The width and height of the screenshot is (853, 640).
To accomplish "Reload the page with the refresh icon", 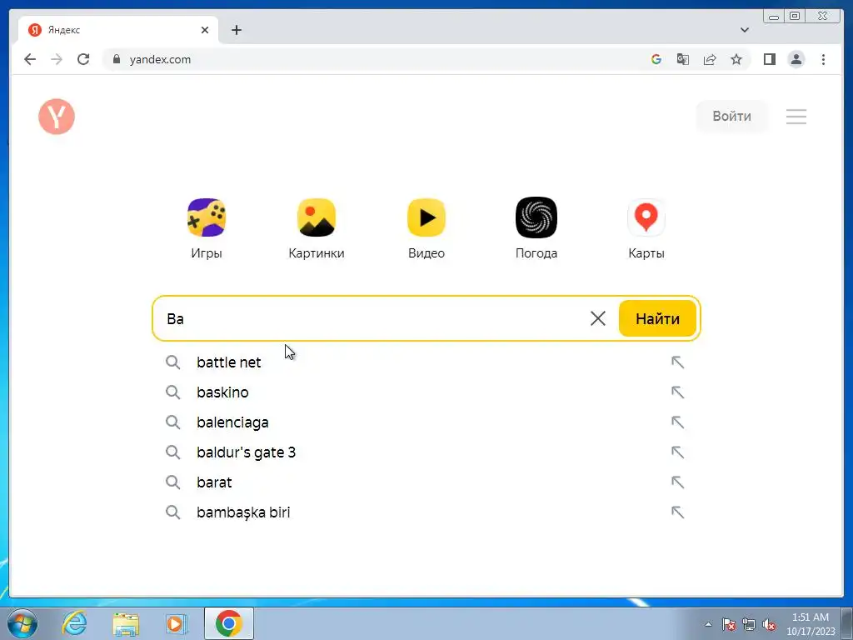I will point(83,59).
